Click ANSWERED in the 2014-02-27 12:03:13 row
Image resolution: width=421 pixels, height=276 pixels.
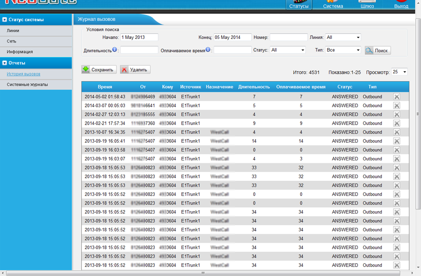[345, 114]
